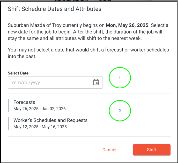Click the Shift Schedule Dates and Attributes title
This screenshot has width=178, height=163.
pos(55,9)
